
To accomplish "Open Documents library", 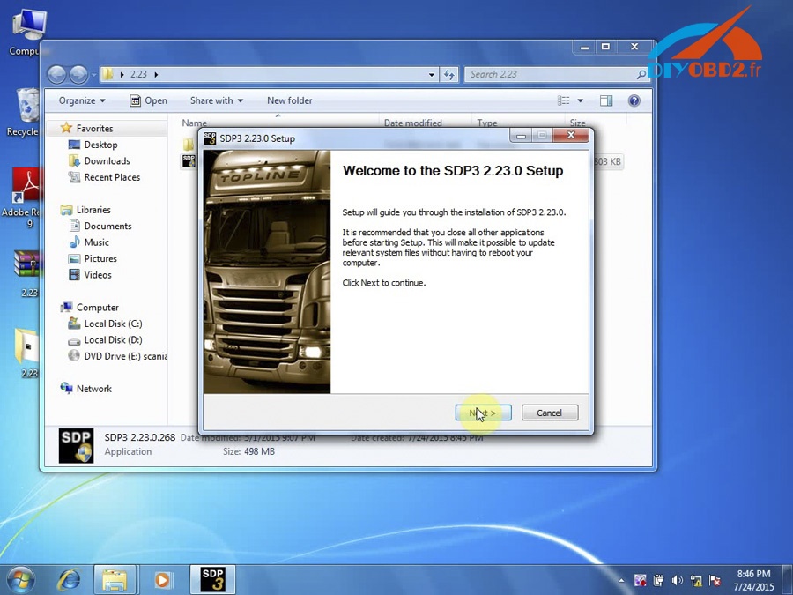I will click(x=107, y=226).
